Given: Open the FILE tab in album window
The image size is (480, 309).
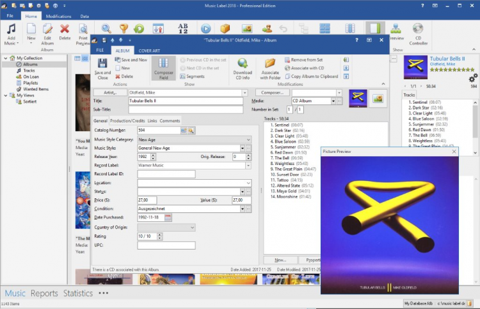Looking at the screenshot, I should coord(100,50).
